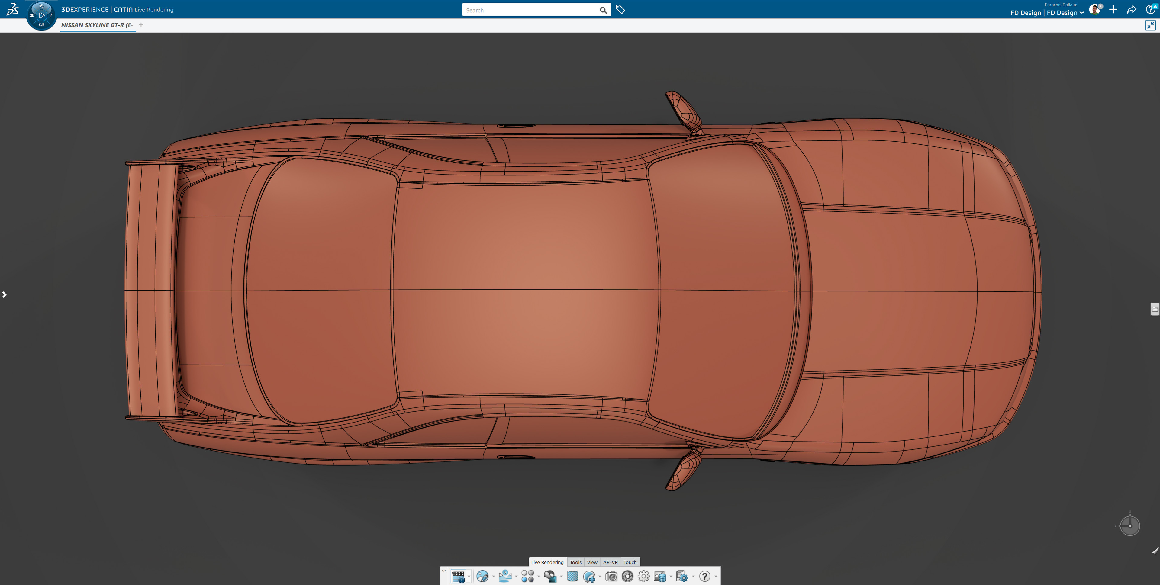Click the plus button to add new content

click(1113, 9)
